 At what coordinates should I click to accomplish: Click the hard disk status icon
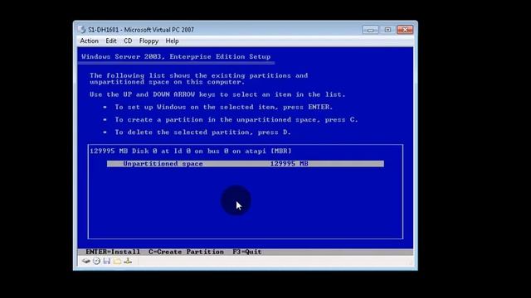pyautogui.click(x=86, y=262)
